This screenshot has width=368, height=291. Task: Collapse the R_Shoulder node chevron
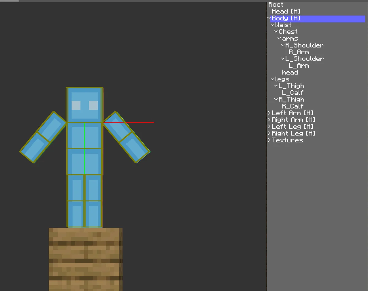coord(283,45)
